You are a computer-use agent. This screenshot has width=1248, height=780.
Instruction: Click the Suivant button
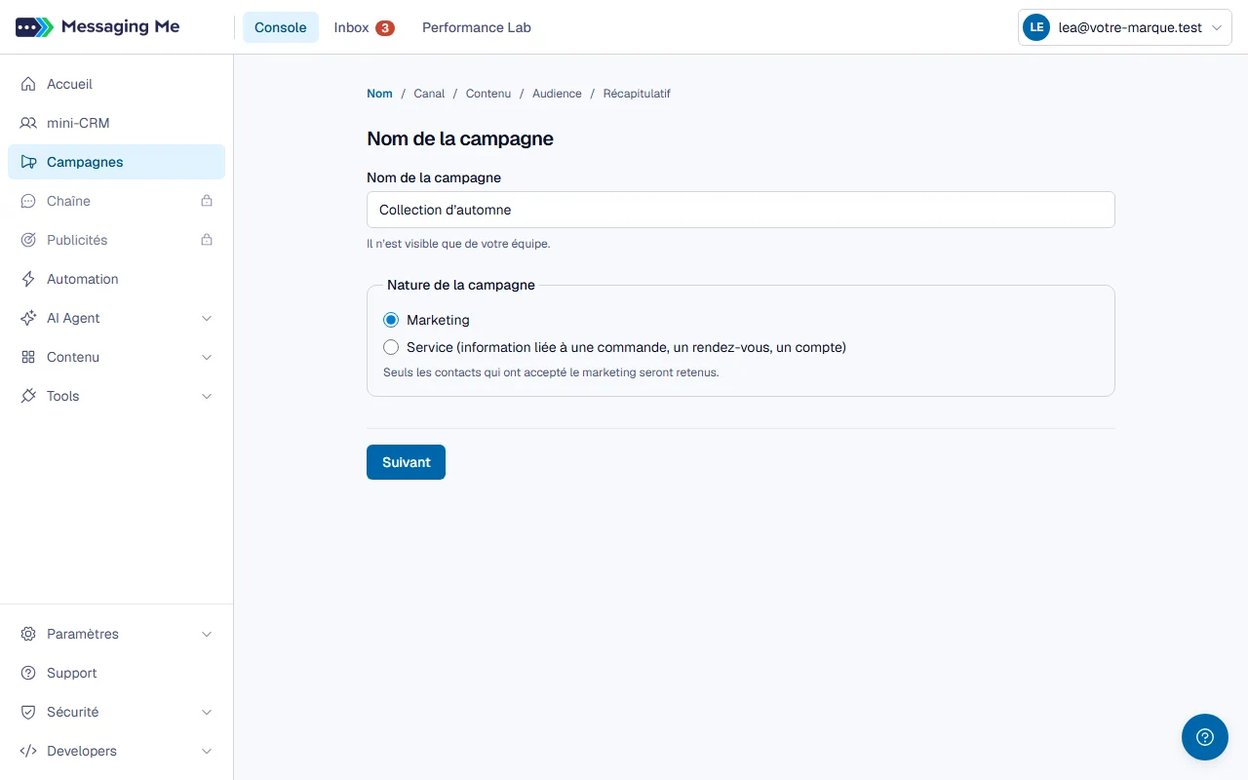point(406,462)
